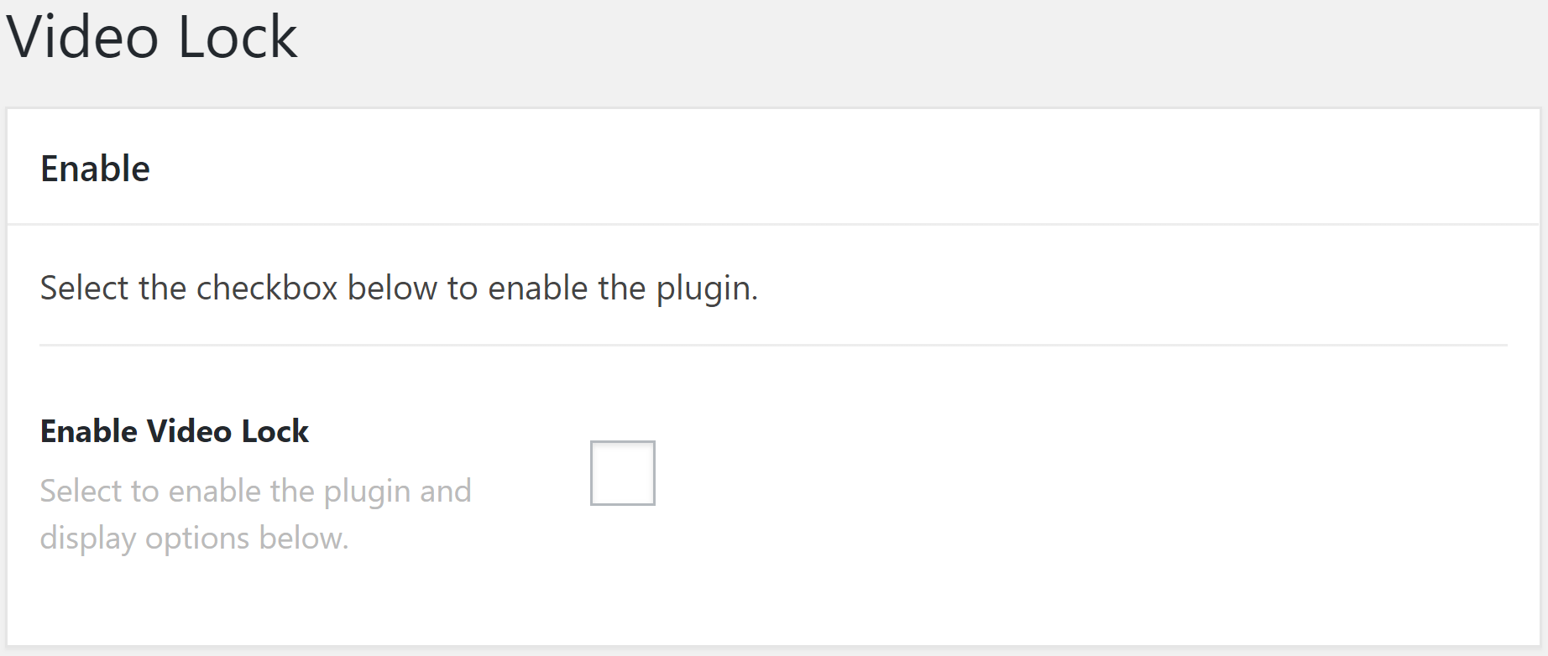Click the Enable section heading
The width and height of the screenshot is (1548, 656).
[95, 168]
